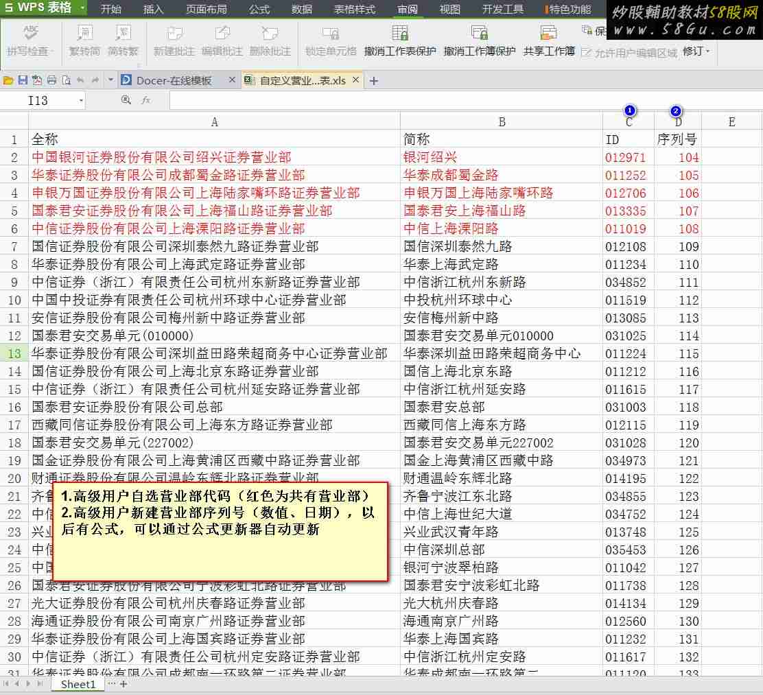Click the 删除批注 delete comment icon

(x=270, y=33)
